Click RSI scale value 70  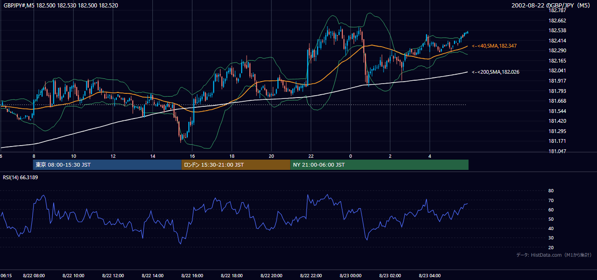(x=551, y=200)
